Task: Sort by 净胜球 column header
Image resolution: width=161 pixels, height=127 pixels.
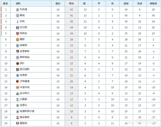Action: [x=153, y=4]
